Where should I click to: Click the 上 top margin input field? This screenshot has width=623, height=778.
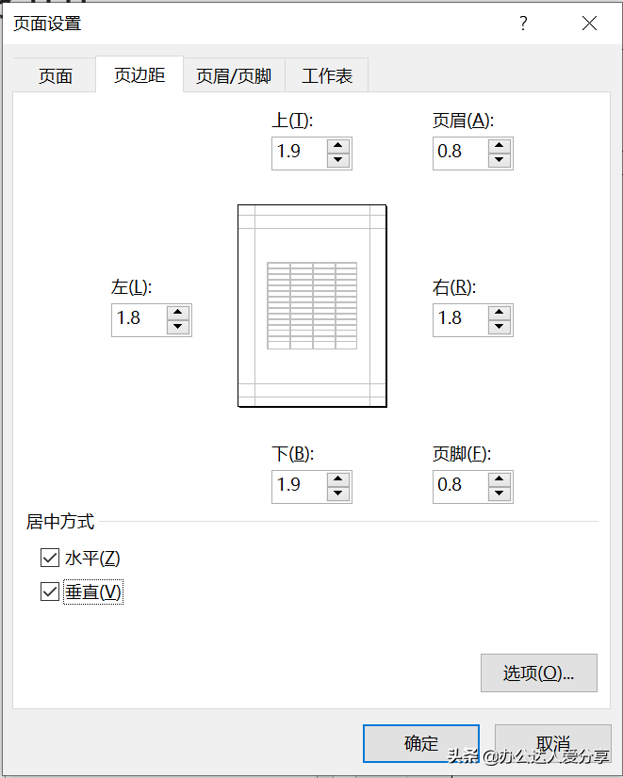[x=299, y=152]
